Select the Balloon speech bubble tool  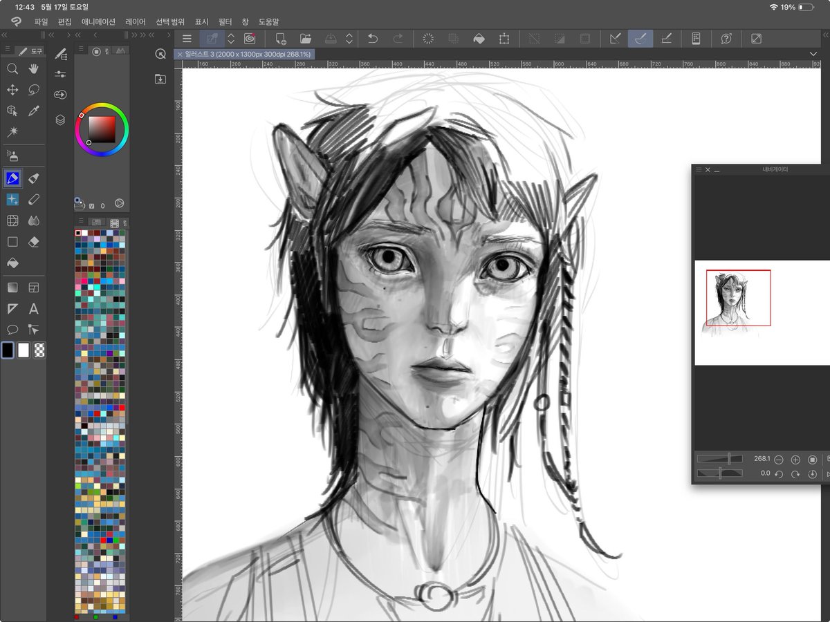coord(12,330)
